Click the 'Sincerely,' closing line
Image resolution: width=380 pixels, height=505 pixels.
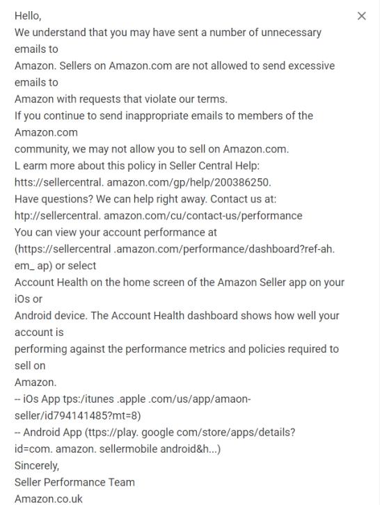point(37,466)
